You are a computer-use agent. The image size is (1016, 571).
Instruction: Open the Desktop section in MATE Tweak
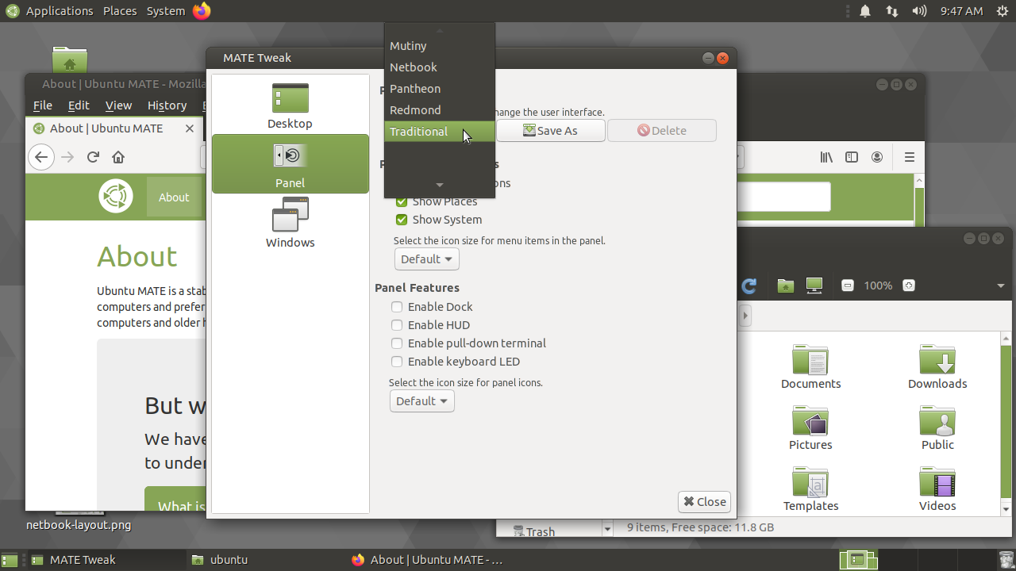point(290,105)
